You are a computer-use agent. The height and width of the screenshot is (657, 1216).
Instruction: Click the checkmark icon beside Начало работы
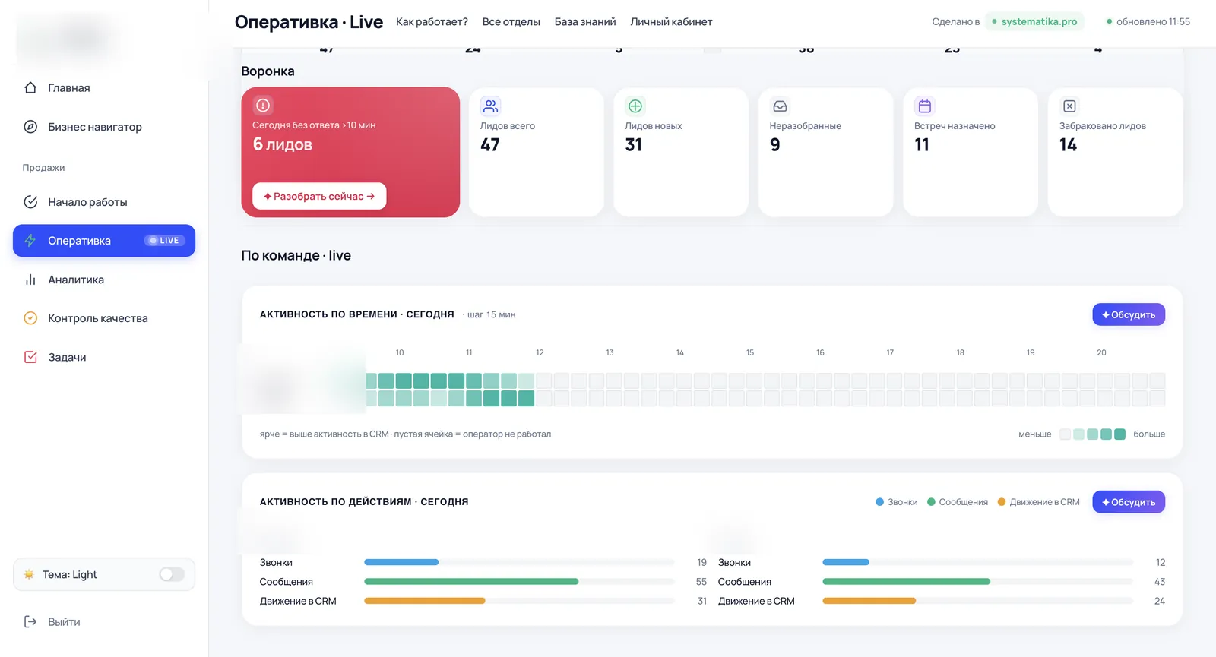coord(30,202)
